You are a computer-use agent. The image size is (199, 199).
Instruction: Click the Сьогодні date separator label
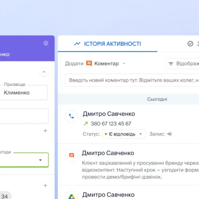tap(157, 99)
